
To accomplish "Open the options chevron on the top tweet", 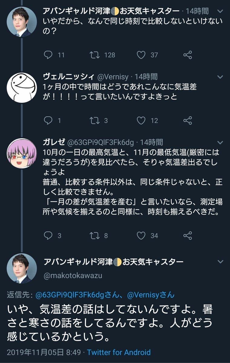I will click(x=221, y=11).
